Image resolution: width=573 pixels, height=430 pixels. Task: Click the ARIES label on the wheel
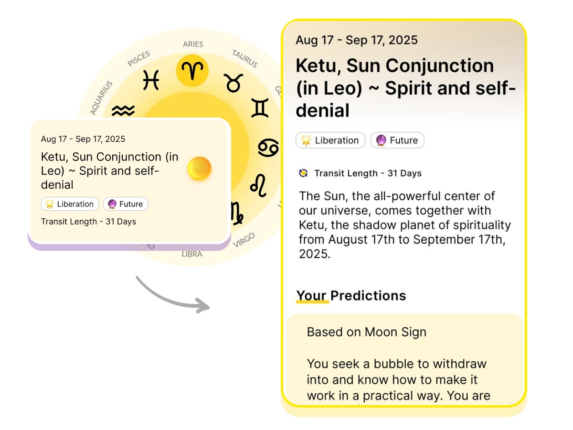tap(193, 44)
